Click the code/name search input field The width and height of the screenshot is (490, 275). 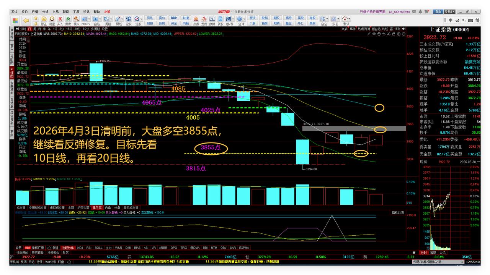pyautogui.click(x=437, y=262)
